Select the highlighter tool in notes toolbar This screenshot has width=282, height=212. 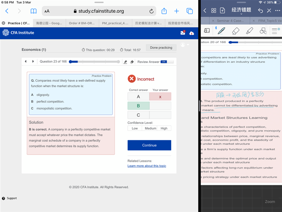click(250, 31)
